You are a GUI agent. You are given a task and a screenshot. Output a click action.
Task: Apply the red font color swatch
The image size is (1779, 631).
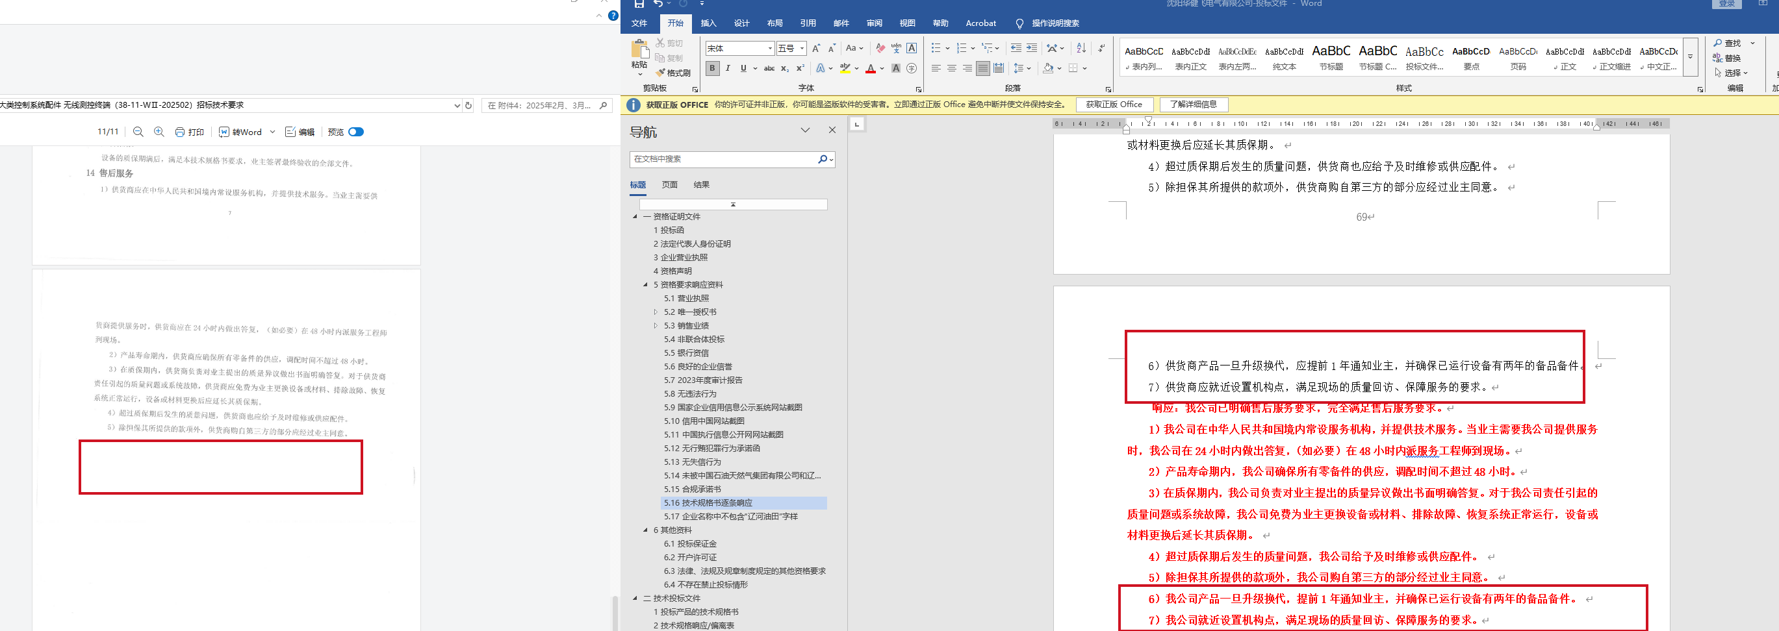click(870, 68)
